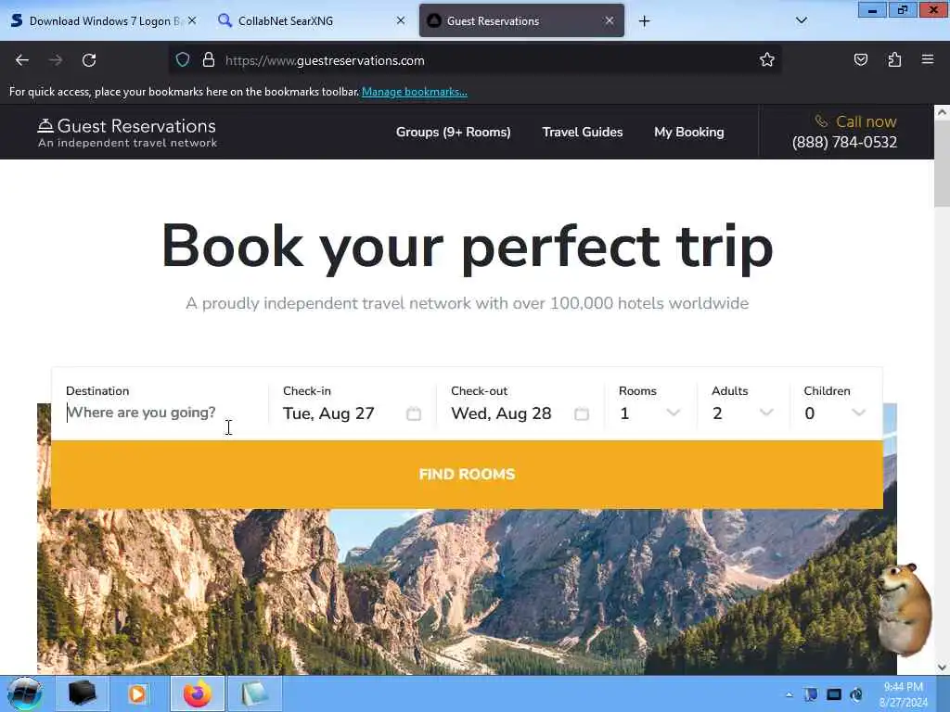
Task: Open the list all tabs chevron
Action: 801,20
